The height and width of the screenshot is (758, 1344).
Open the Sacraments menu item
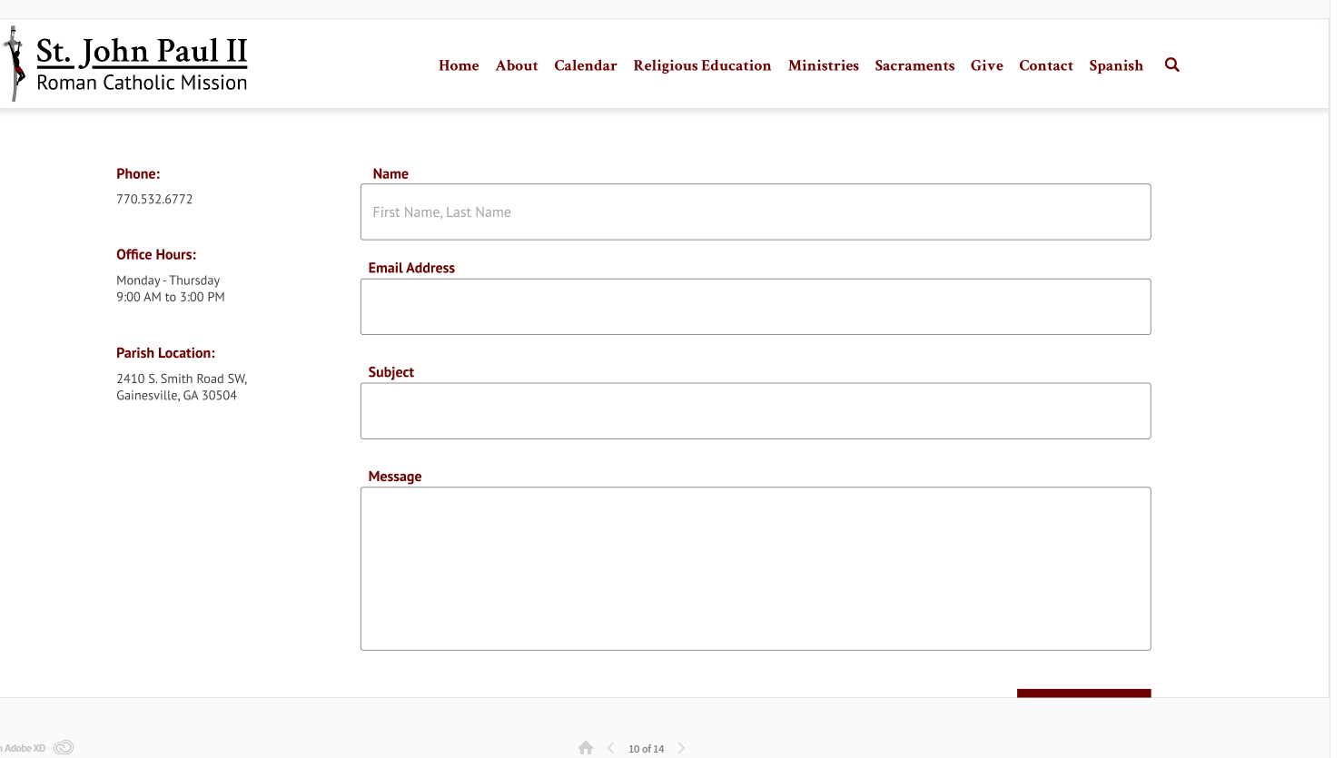tap(914, 65)
